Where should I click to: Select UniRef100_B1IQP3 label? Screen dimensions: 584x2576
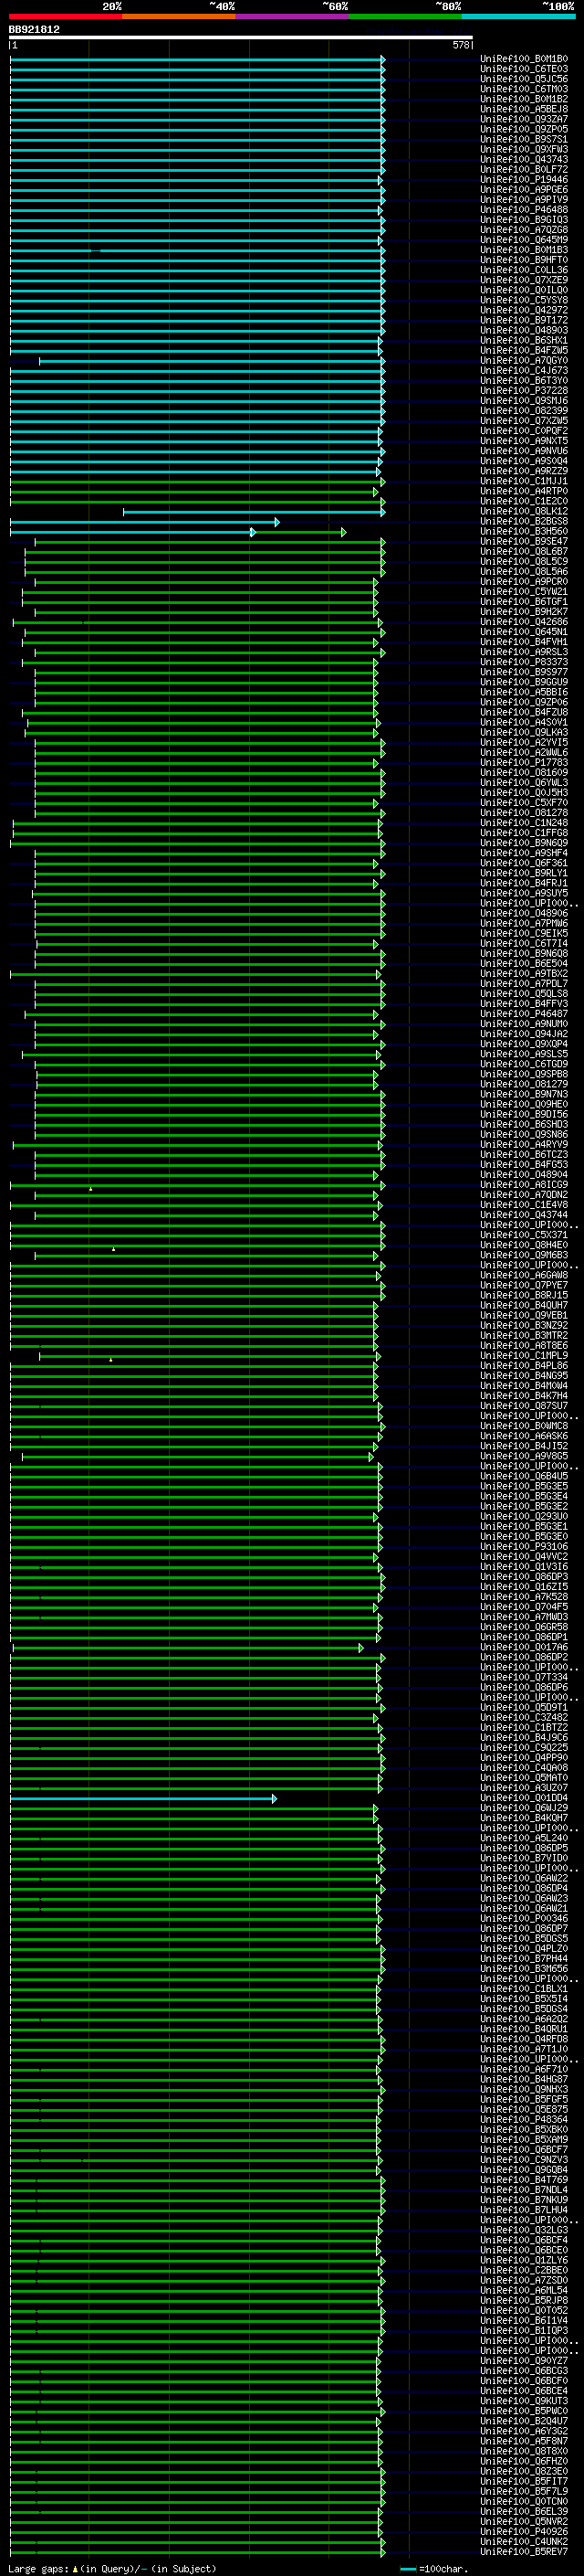tap(524, 2331)
